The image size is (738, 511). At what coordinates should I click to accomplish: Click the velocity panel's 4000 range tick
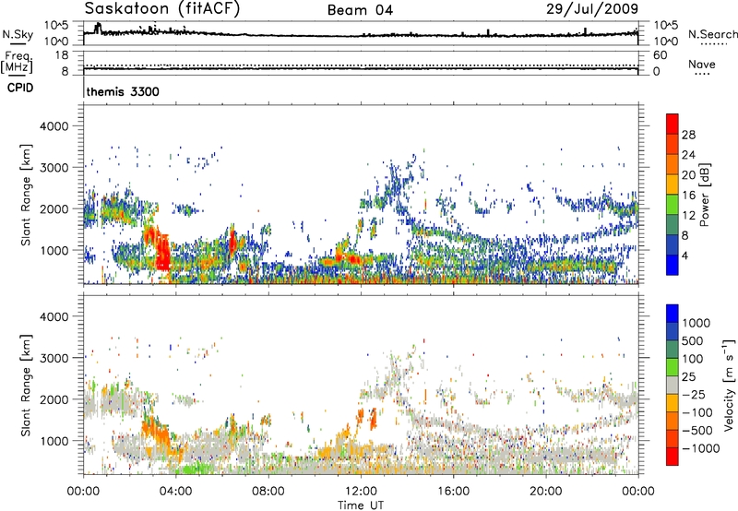54,316
